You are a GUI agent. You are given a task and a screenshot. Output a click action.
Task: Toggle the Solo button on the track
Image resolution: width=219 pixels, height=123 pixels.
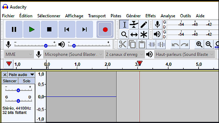coord(27,81)
